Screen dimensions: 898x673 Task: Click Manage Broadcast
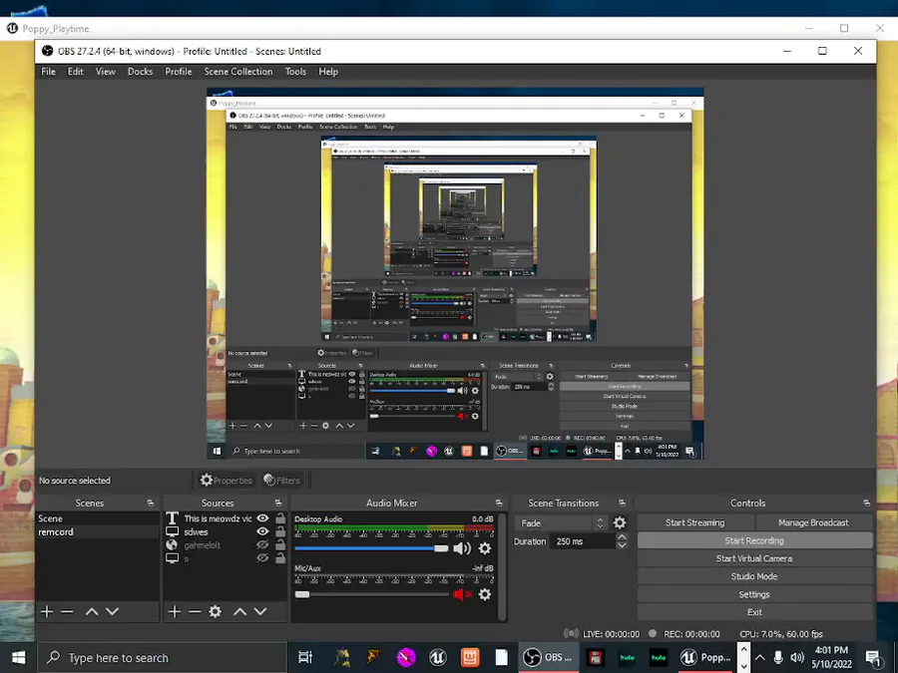click(814, 522)
